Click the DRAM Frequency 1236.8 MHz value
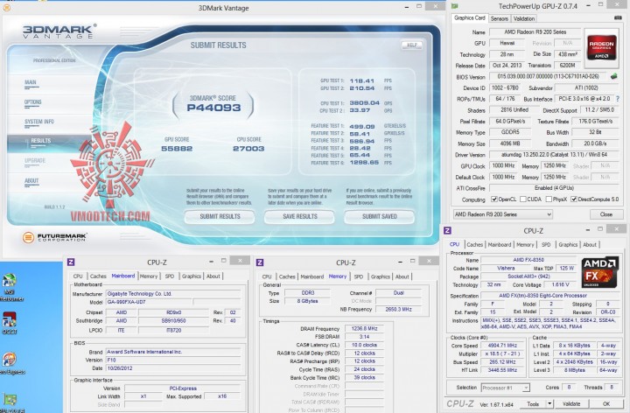 (364, 329)
